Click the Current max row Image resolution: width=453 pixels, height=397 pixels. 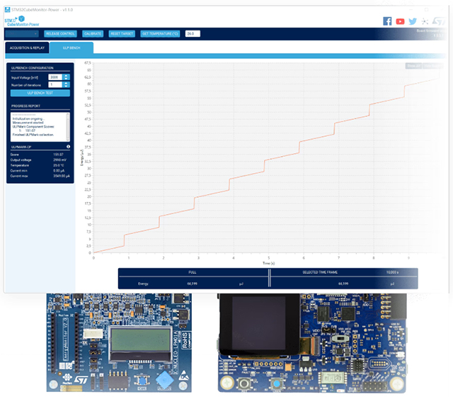pos(39,176)
